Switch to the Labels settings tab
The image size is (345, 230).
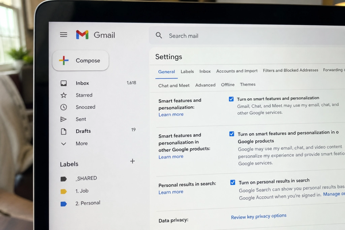click(x=187, y=71)
